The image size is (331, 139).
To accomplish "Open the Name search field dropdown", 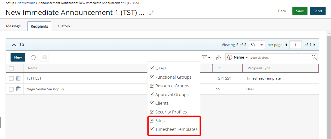I will tap(241, 57).
